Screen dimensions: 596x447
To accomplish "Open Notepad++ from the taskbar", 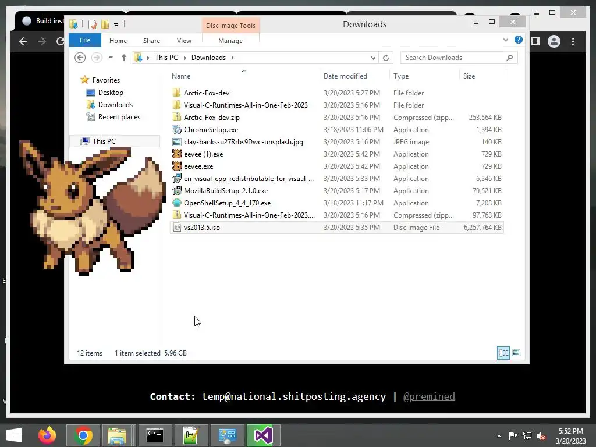I will point(191,435).
